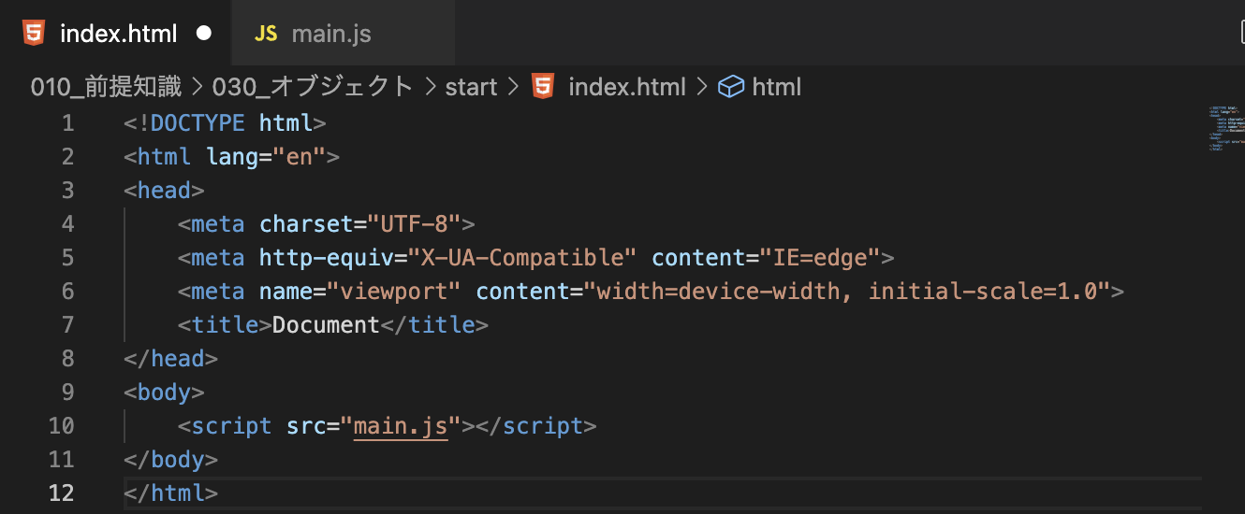Click the "UTF-8" charset value

tap(415, 224)
